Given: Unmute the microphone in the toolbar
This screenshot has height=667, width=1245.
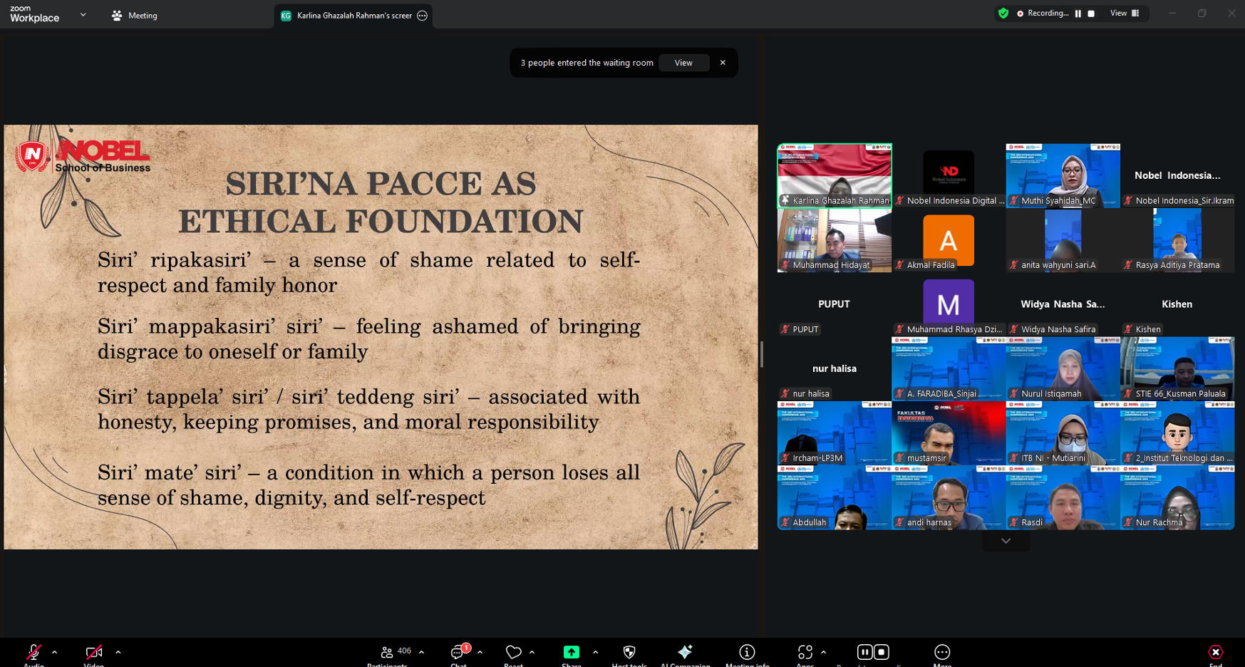Looking at the screenshot, I should (x=33, y=652).
